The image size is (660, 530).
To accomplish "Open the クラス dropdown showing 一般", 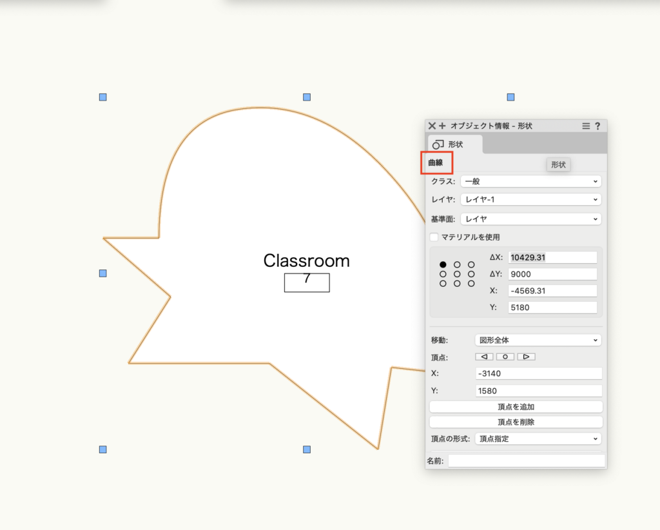I will tap(530, 182).
